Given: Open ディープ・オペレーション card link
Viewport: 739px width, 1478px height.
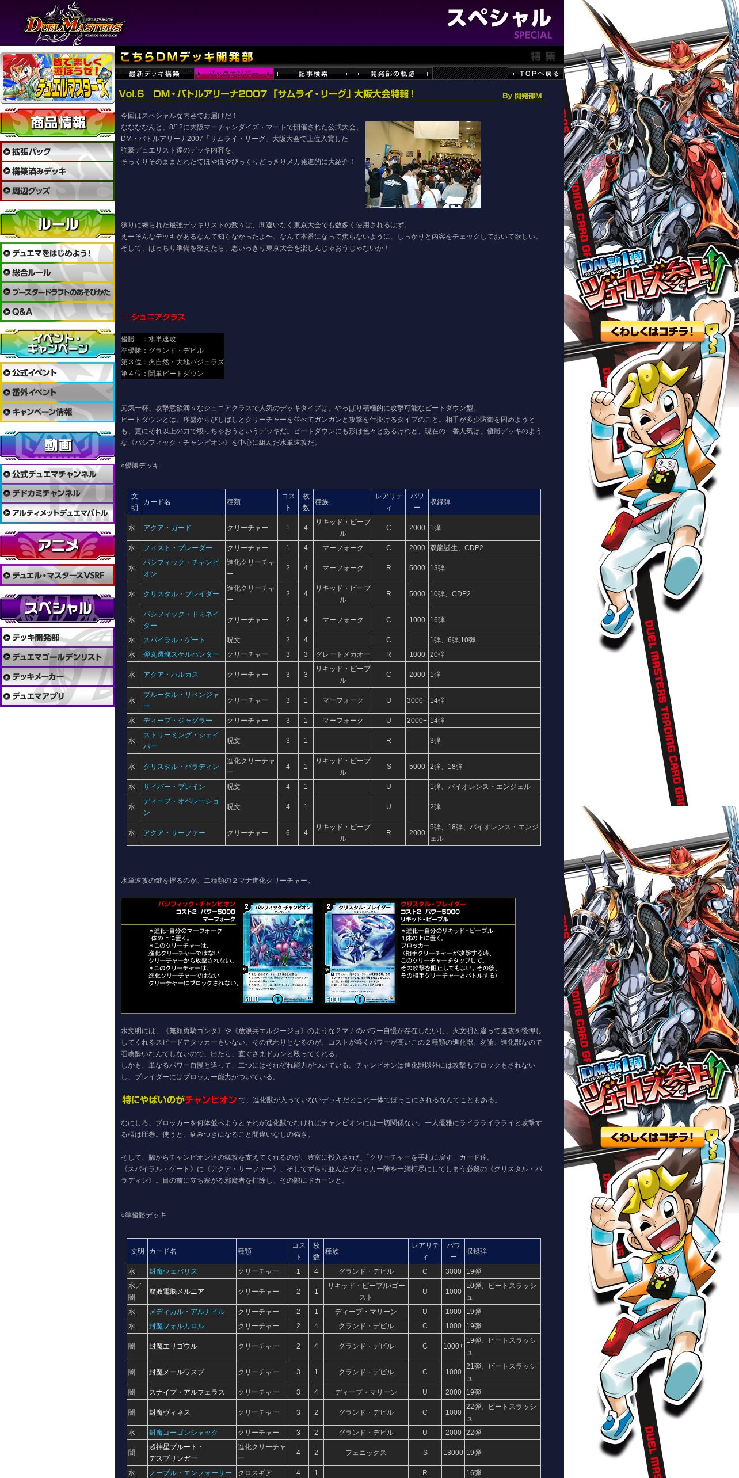Looking at the screenshot, I should tap(181, 807).
